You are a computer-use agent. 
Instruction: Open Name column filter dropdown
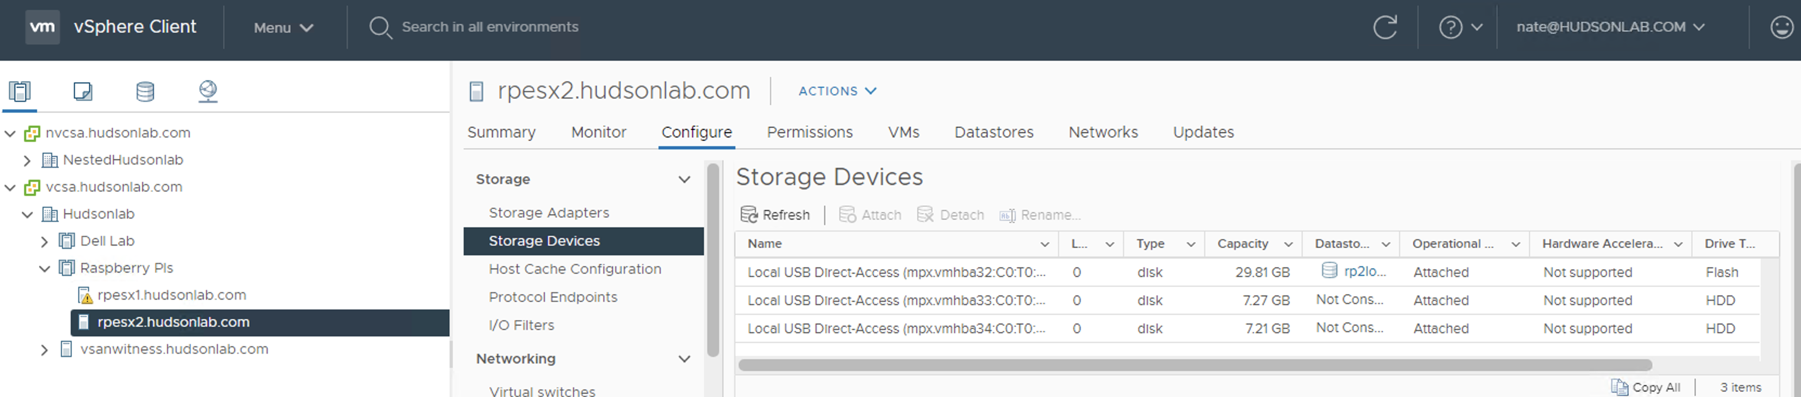point(1045,244)
